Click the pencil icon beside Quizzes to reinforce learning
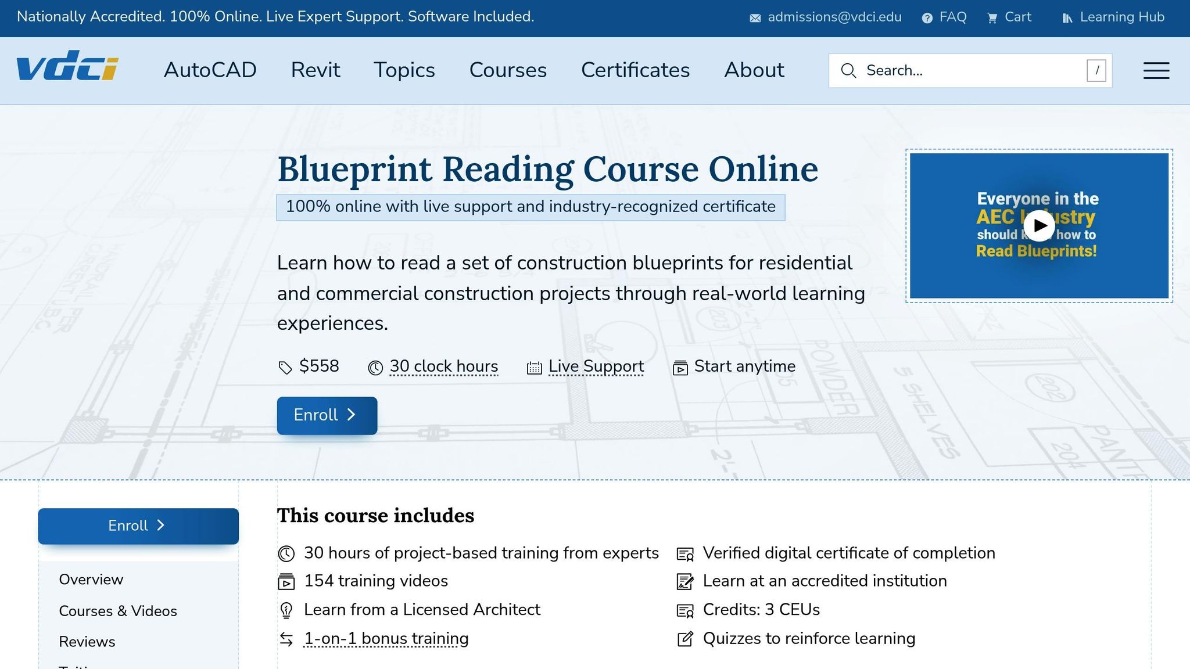Viewport: 1190px width, 669px height. [685, 639]
